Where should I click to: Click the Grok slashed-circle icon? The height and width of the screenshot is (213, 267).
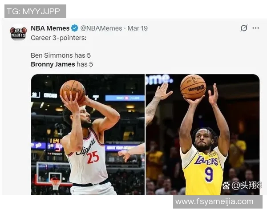click(x=243, y=28)
